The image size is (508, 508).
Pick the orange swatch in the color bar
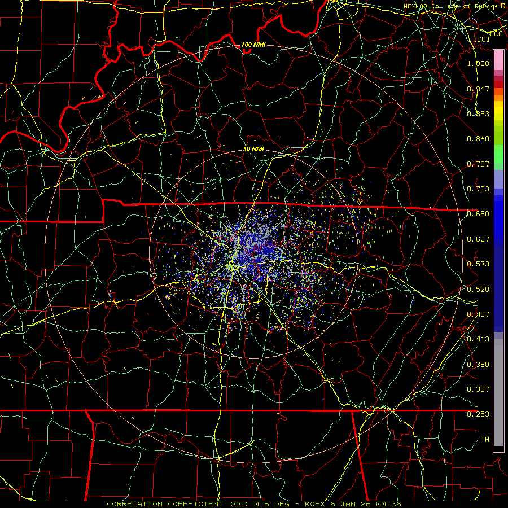point(498,98)
